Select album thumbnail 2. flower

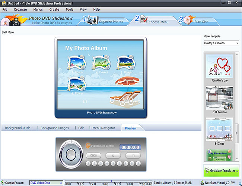point(101,62)
